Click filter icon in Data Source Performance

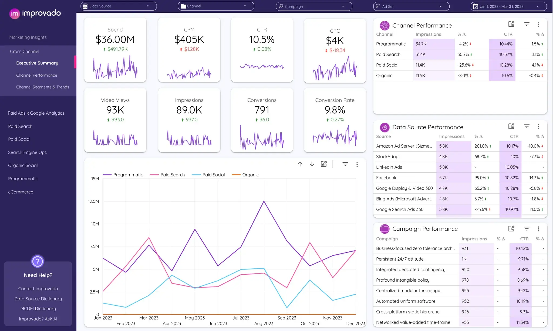527,126
